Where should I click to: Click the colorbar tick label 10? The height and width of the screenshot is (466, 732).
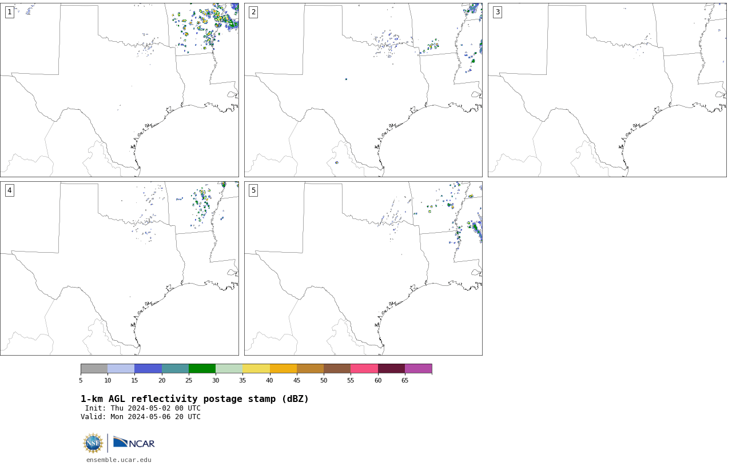(x=108, y=380)
